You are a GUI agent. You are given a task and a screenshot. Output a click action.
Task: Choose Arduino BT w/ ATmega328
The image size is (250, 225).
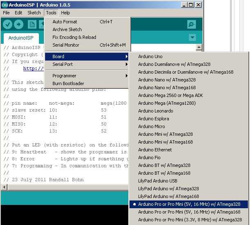(189, 166)
